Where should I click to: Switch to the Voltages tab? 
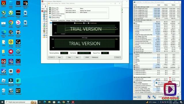tap(68, 21)
